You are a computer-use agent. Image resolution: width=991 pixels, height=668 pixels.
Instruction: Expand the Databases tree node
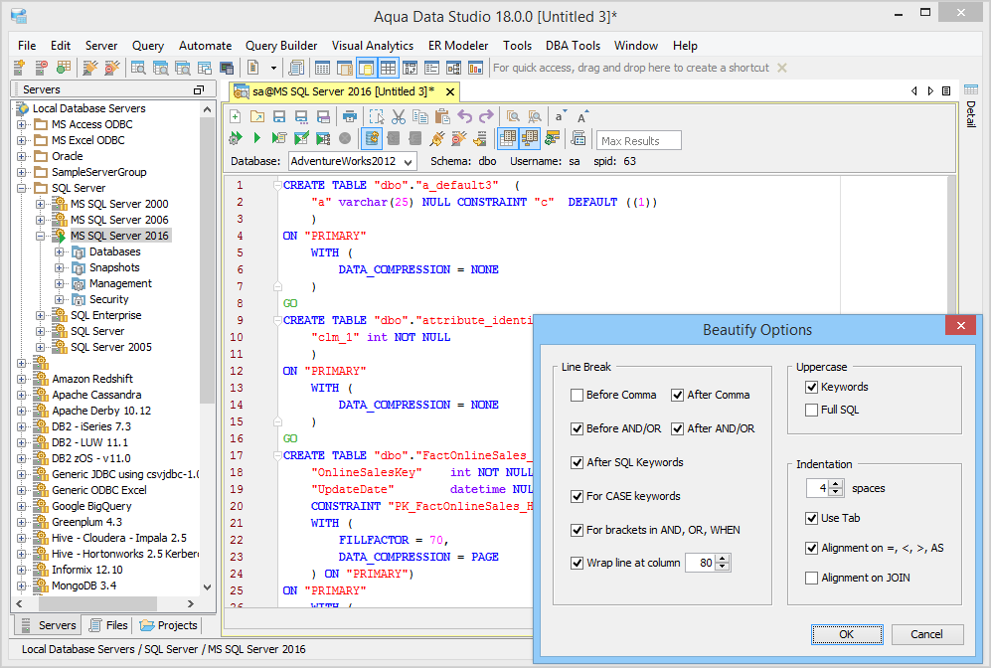click(60, 251)
